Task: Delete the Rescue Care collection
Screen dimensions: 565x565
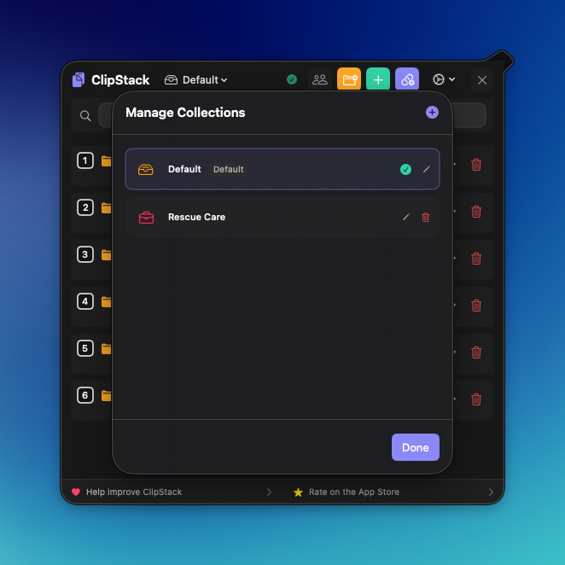Action: [426, 218]
